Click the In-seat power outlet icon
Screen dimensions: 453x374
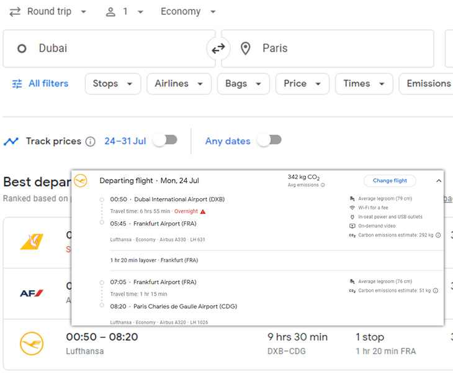click(x=352, y=217)
